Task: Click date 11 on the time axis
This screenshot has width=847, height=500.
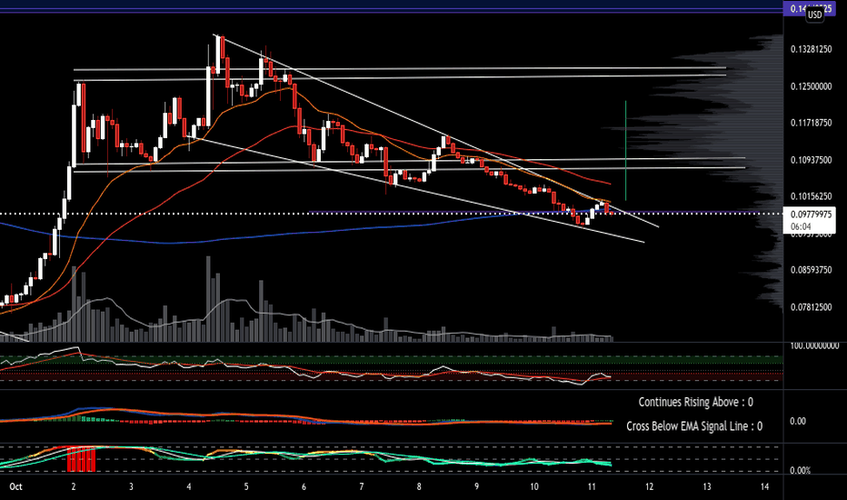Action: (592, 486)
